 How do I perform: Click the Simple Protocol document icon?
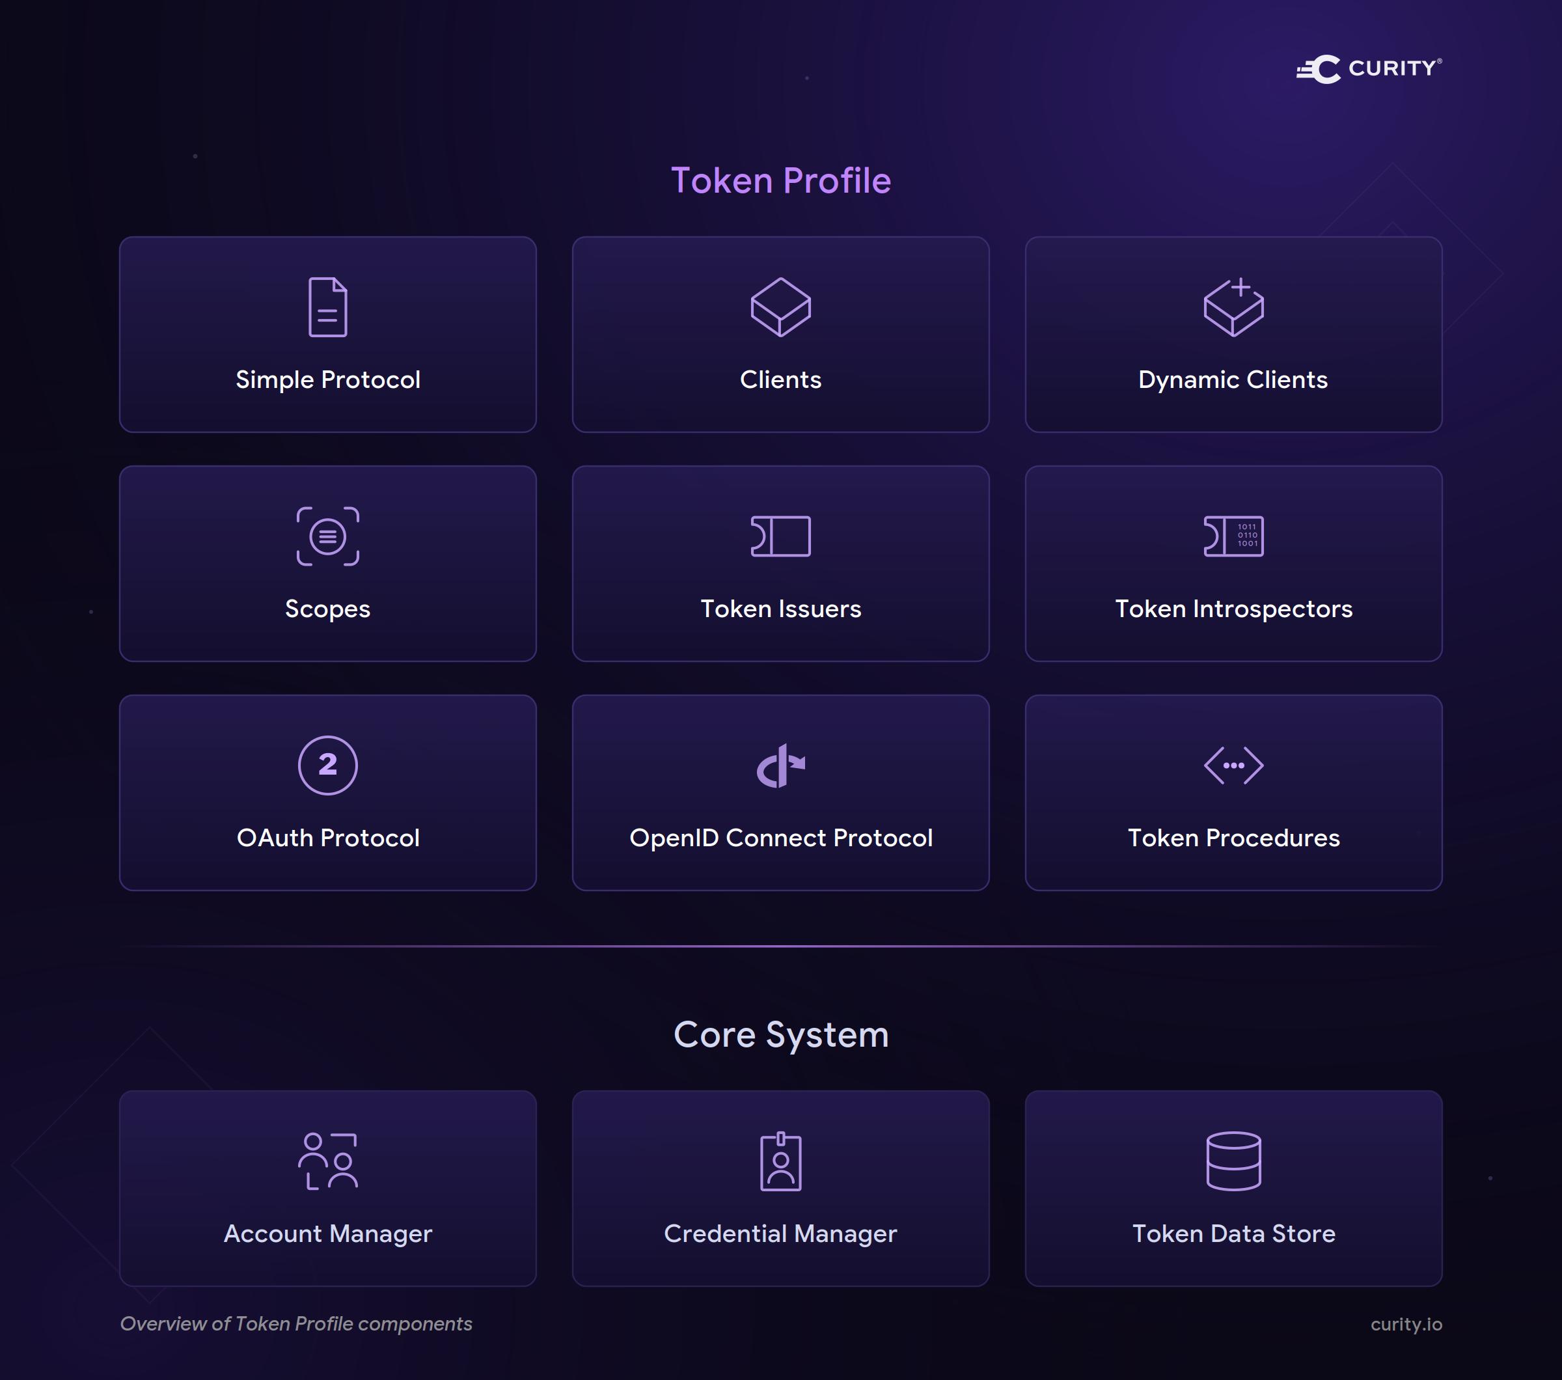pos(328,307)
